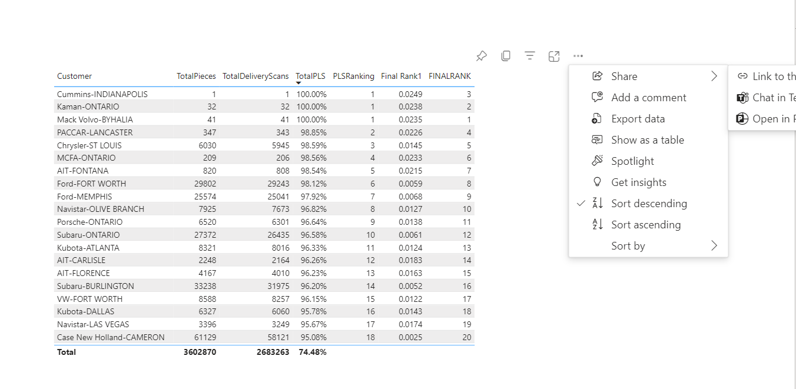Expand the Share submenu chevron

click(x=714, y=76)
